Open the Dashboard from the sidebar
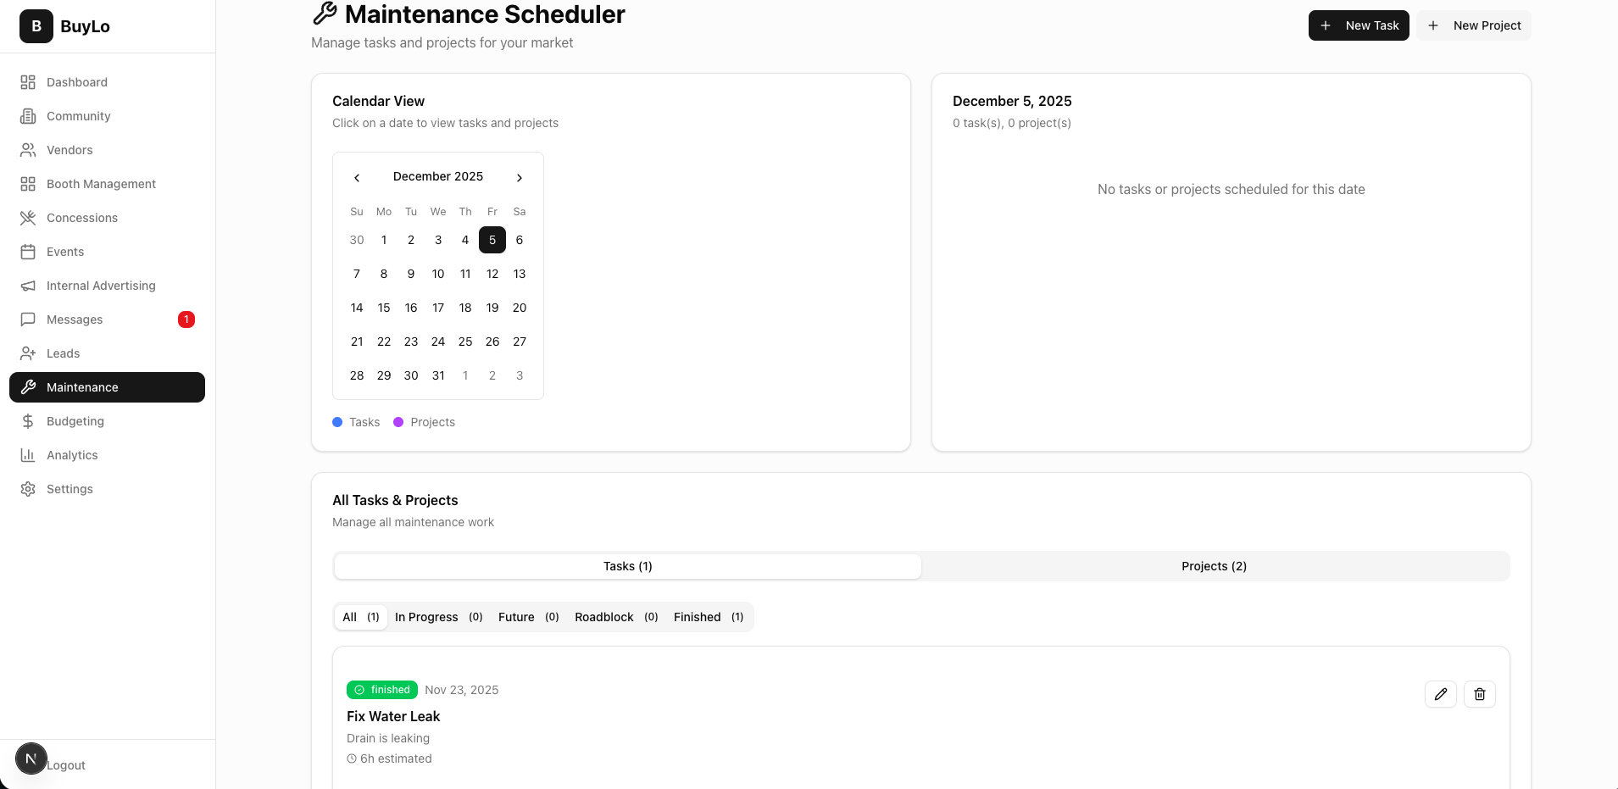Viewport: 1618px width, 789px height. [x=76, y=82]
